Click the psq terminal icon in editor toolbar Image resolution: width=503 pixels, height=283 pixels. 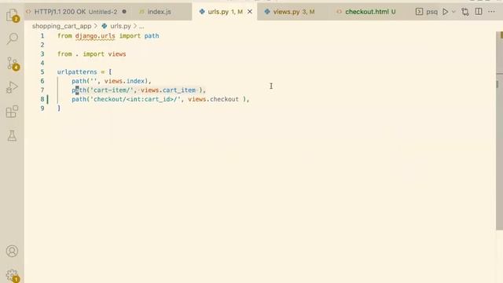coord(427,12)
